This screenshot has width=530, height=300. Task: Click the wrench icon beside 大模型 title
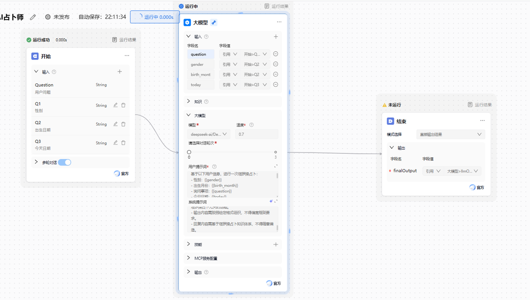pyautogui.click(x=214, y=22)
